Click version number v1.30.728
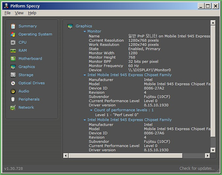222x175 pixels. (14, 168)
